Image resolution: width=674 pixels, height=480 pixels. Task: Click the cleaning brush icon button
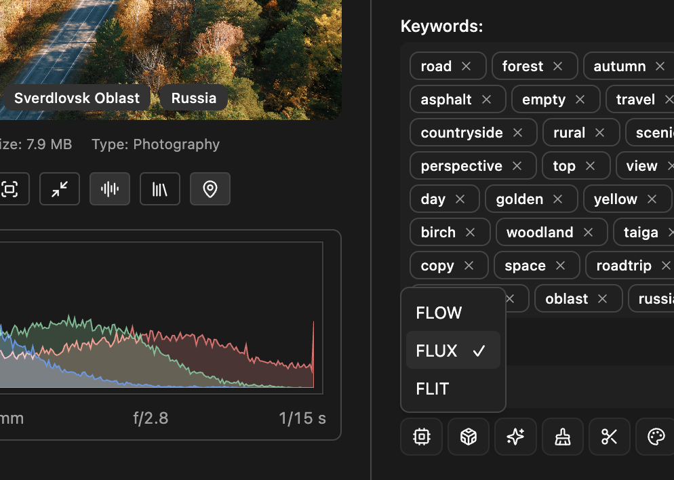pyautogui.click(x=563, y=437)
